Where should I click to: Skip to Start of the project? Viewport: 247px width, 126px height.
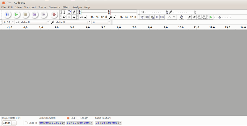click(x=35, y=15)
